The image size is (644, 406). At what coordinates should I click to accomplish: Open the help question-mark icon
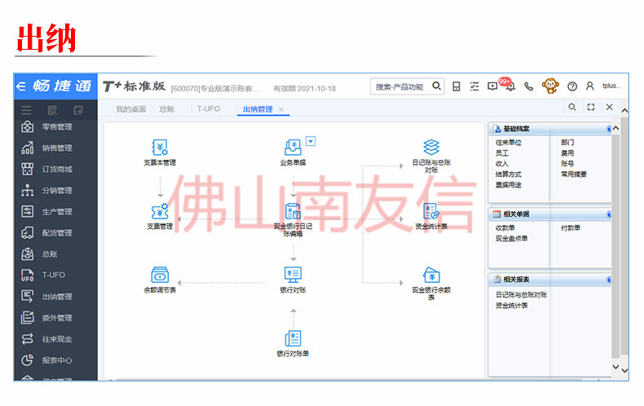click(x=572, y=86)
